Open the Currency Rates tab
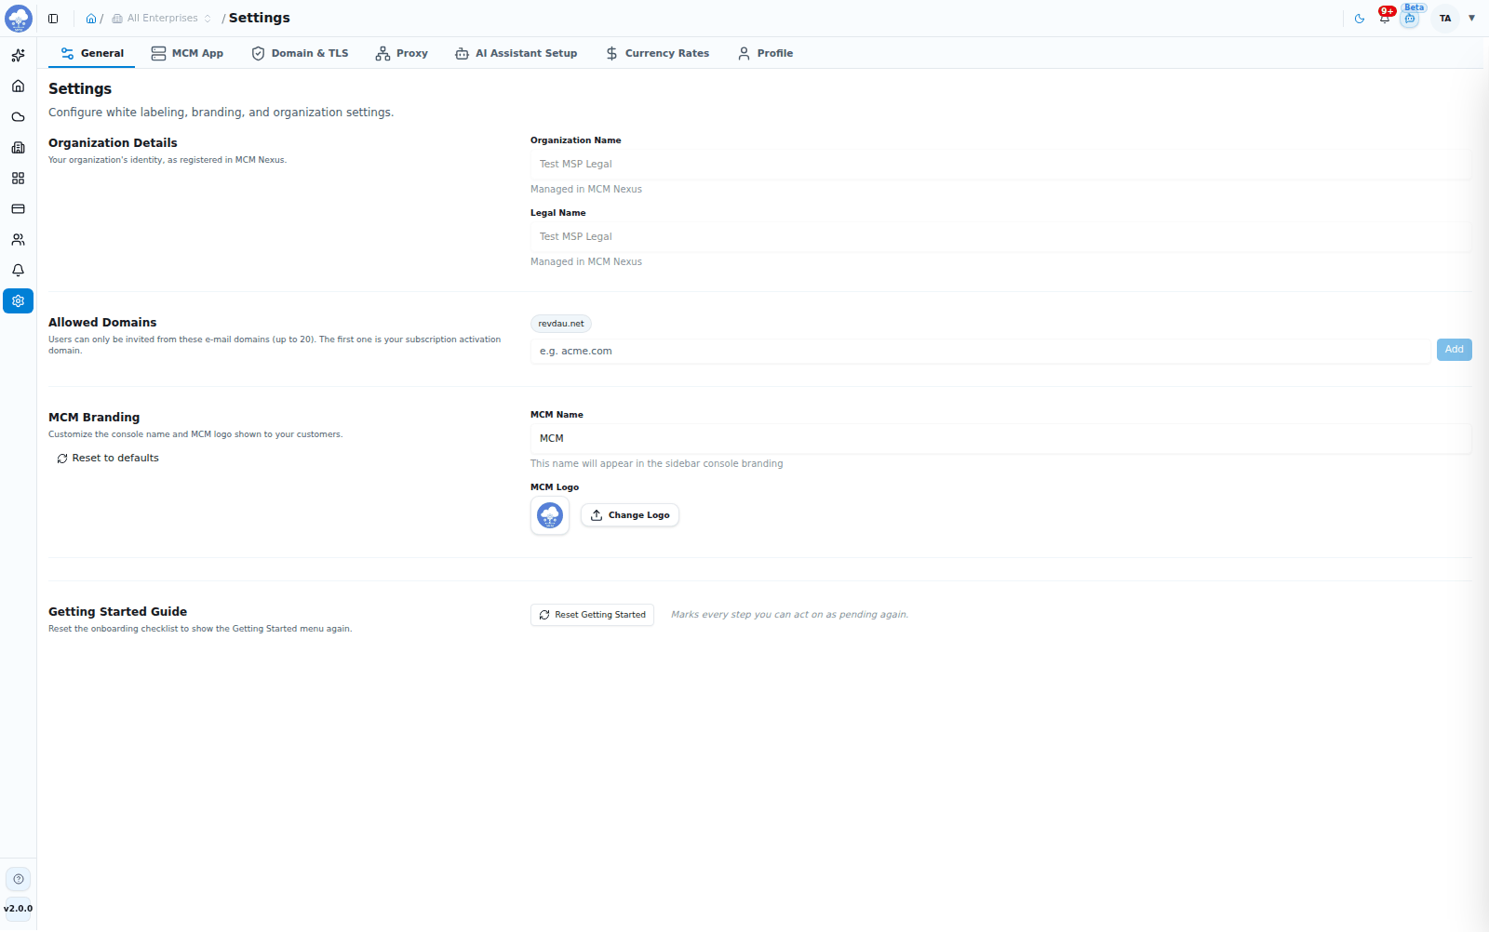 (657, 54)
